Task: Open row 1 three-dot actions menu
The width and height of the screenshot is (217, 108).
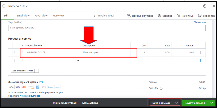Action: coord(201,52)
